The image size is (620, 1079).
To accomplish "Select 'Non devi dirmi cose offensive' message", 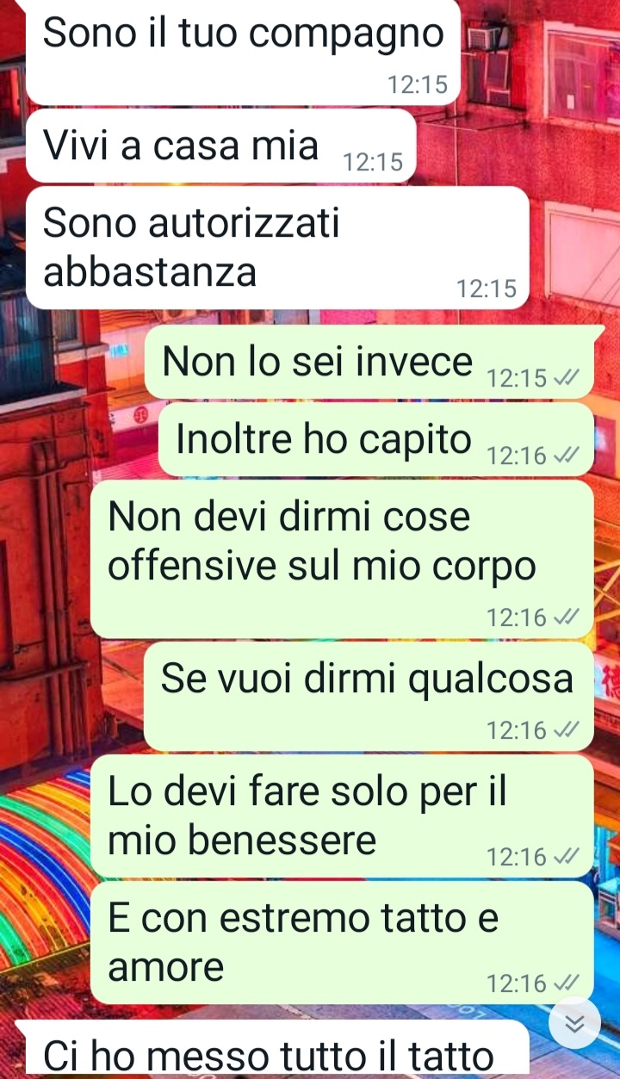I will click(x=342, y=559).
